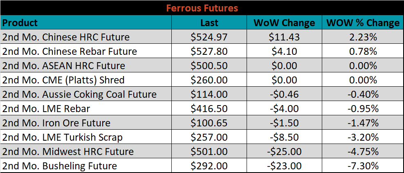Select the Midwest HRC Future cell
Viewport: 404px width, 173px height.
pyautogui.click(x=86, y=151)
